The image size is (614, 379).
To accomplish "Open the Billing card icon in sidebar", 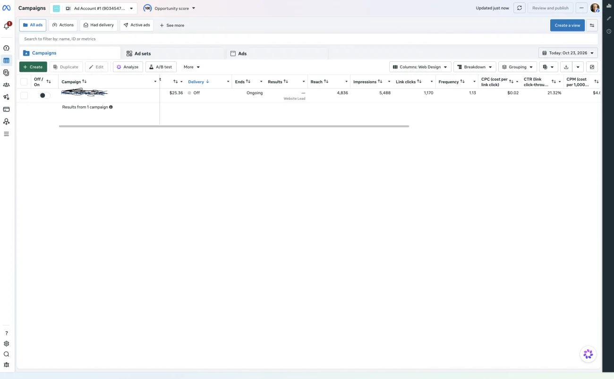I will pos(6,109).
